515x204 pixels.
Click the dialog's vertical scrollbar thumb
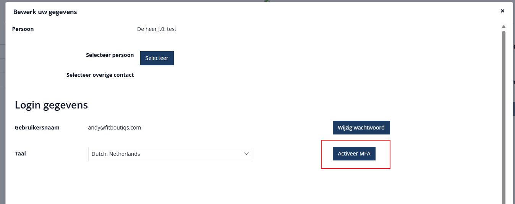click(x=504, y=117)
